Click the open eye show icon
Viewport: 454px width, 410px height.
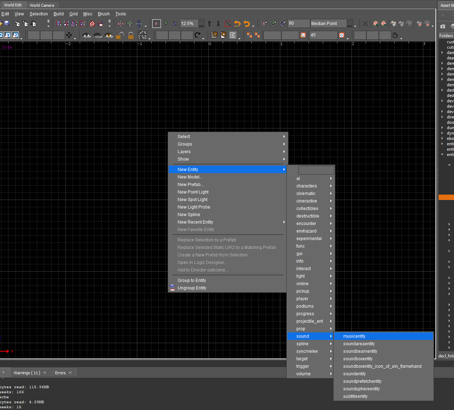87,35
